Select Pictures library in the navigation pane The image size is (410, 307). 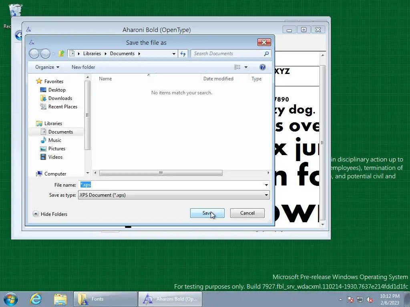(57, 149)
